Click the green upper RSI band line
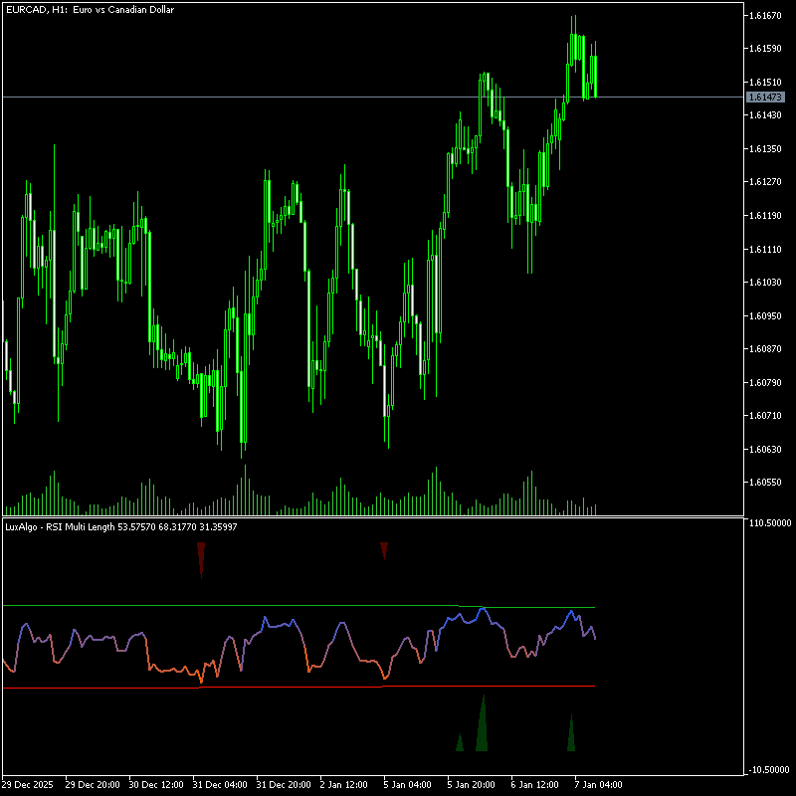 point(298,605)
